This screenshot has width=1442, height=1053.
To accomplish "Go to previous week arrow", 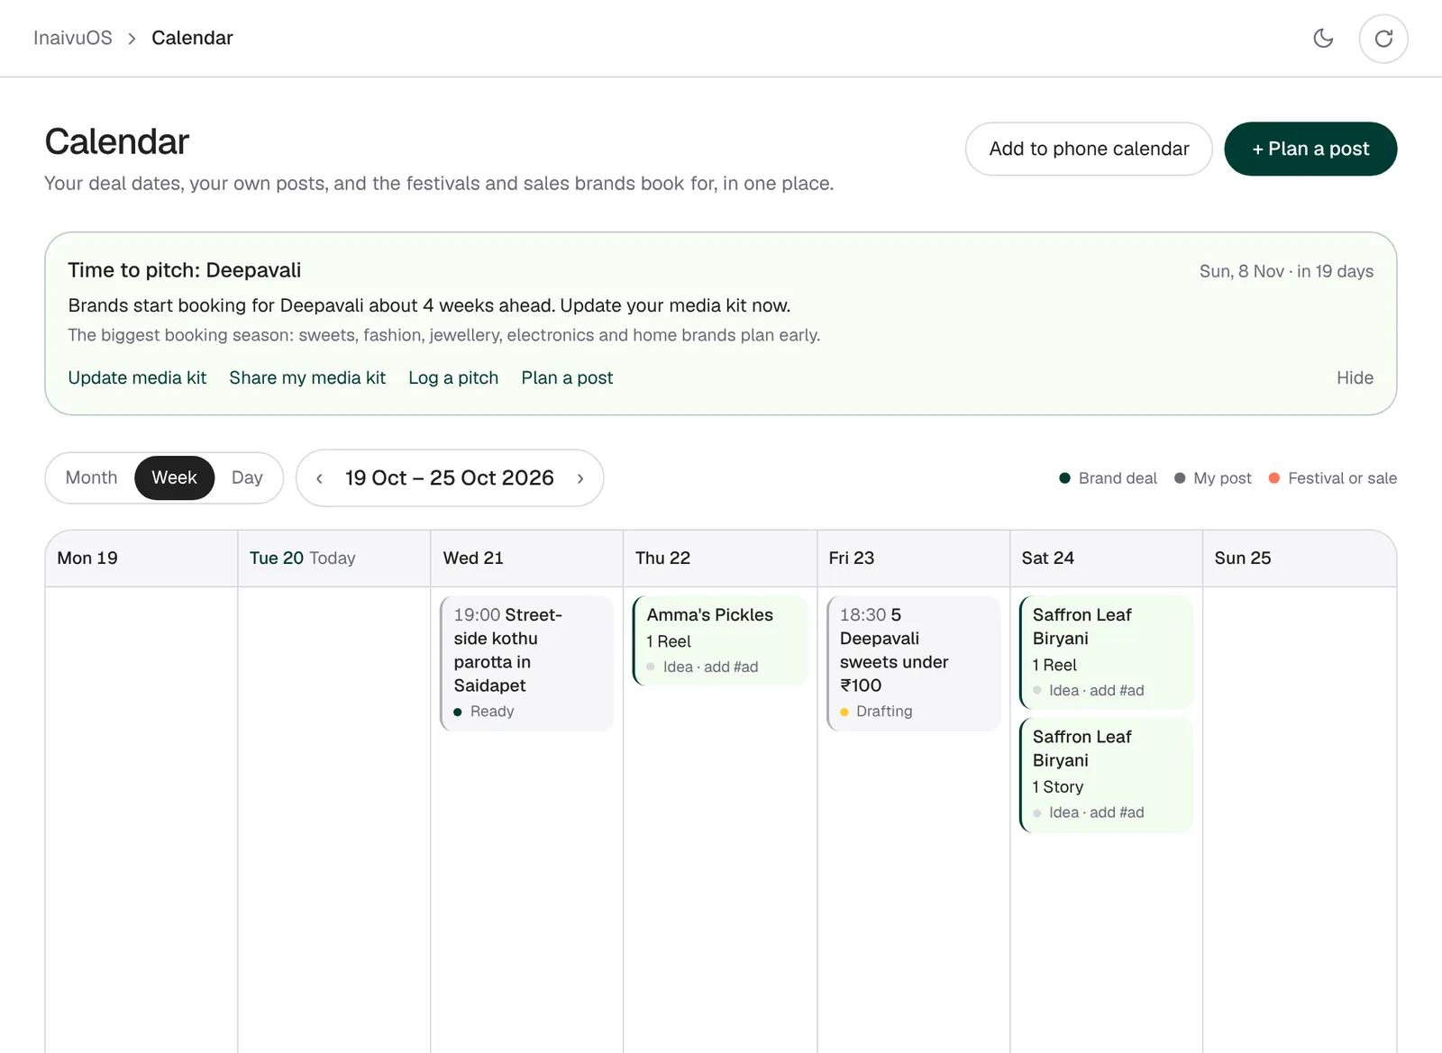I will [x=319, y=478].
